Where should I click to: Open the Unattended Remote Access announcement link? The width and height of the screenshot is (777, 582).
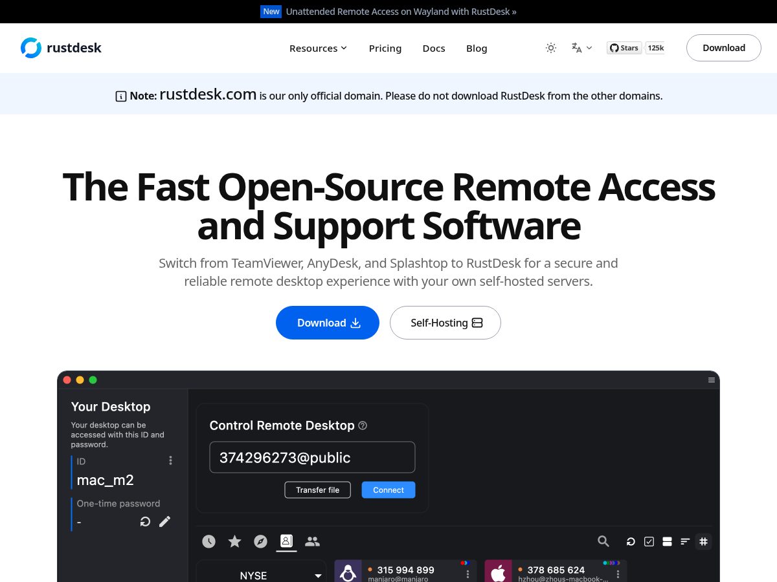point(401,12)
